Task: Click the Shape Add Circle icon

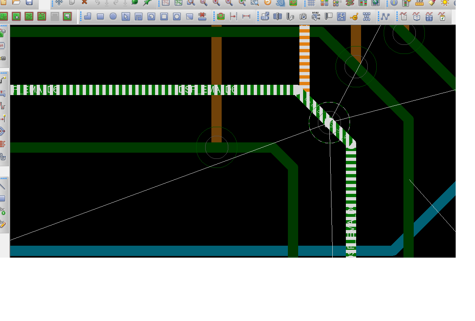Action: [113, 16]
